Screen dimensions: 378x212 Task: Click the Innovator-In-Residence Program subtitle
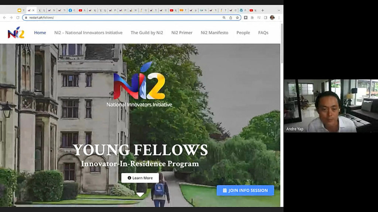tap(140, 164)
